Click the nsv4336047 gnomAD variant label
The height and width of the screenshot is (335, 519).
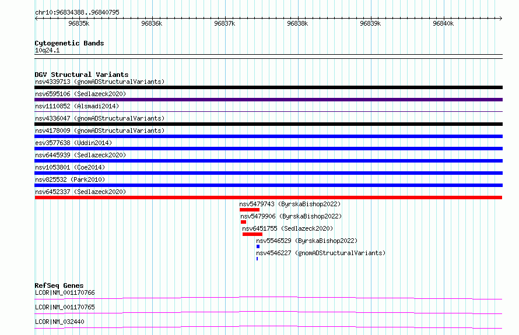[100, 118]
